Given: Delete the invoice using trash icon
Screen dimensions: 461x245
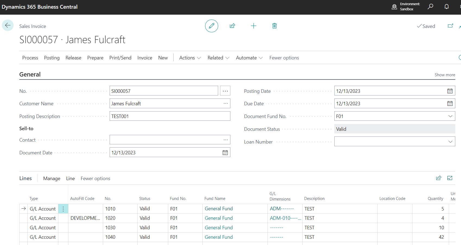Looking at the screenshot, I should pos(275,26).
